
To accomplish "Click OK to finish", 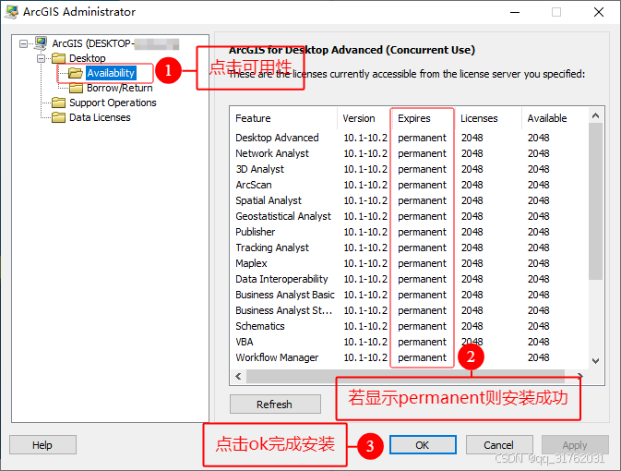I will click(x=423, y=445).
